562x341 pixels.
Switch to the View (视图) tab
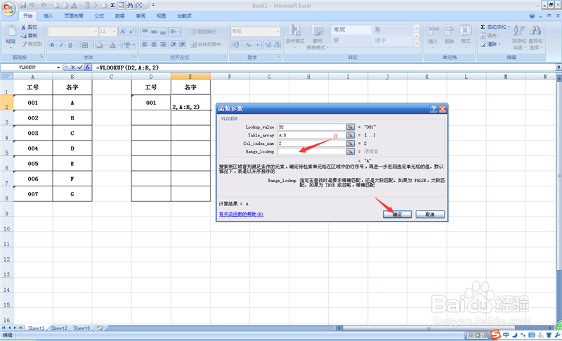click(x=162, y=15)
